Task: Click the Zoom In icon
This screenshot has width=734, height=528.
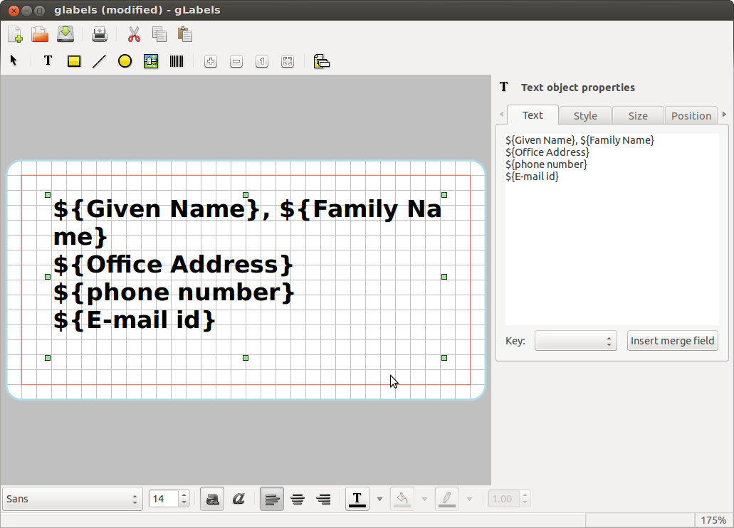Action: pyautogui.click(x=211, y=61)
